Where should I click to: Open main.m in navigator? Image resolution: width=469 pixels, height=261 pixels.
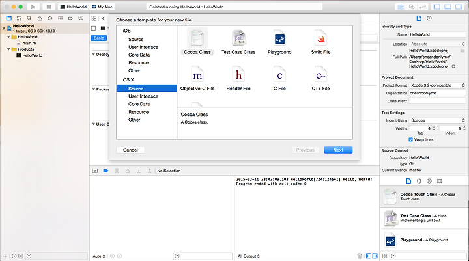(x=27, y=44)
